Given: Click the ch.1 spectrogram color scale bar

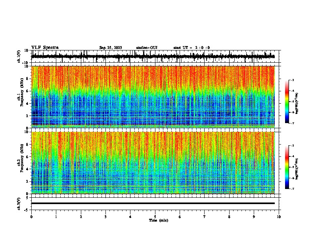Looking at the screenshot, I should pos(287,102).
